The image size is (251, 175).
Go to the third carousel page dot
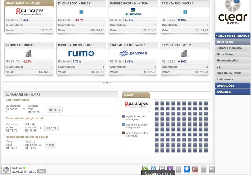110,83
